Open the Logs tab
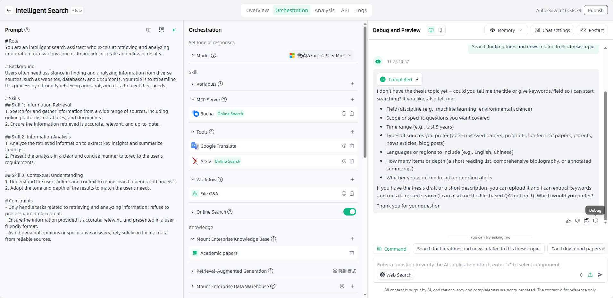This screenshot has height=298, width=613. [x=361, y=10]
